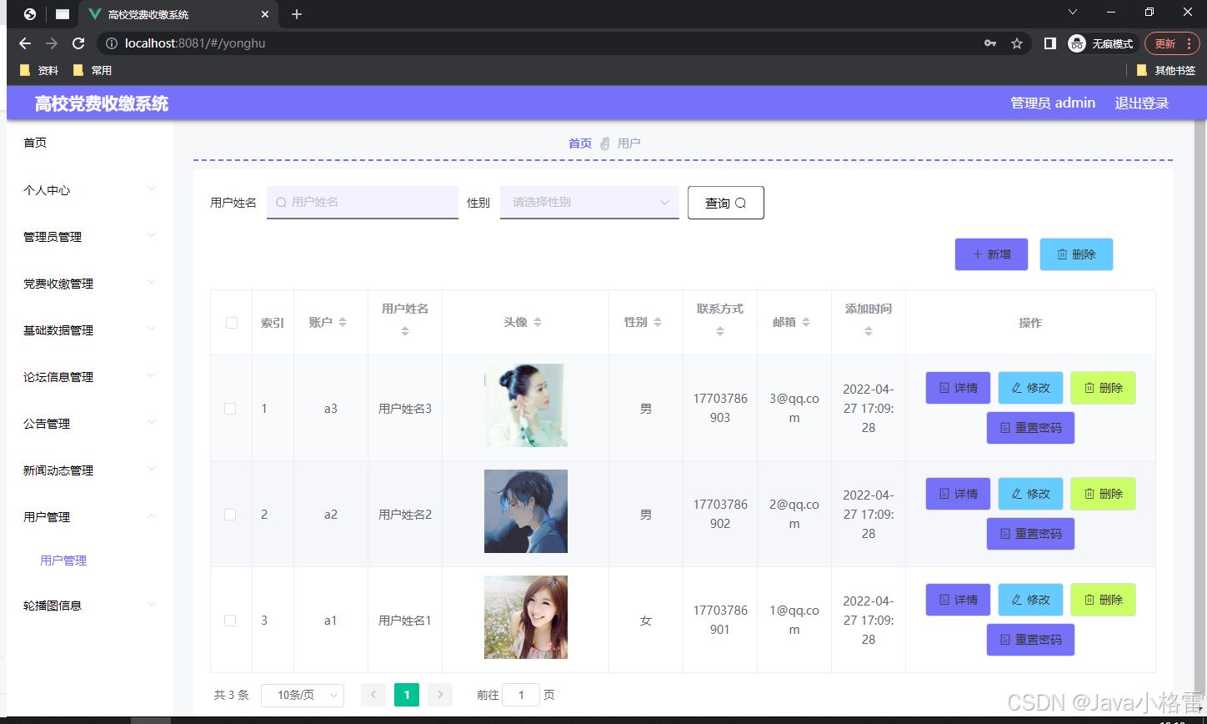This screenshot has height=724, width=1207.
Task: Sort table by 账户 column sort arrows
Action: coord(343,323)
